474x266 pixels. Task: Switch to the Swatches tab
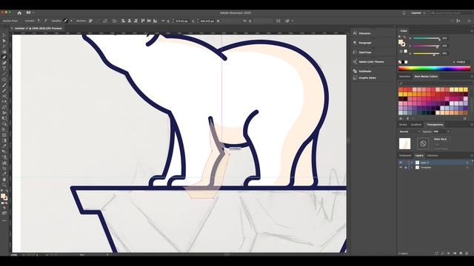click(x=405, y=76)
